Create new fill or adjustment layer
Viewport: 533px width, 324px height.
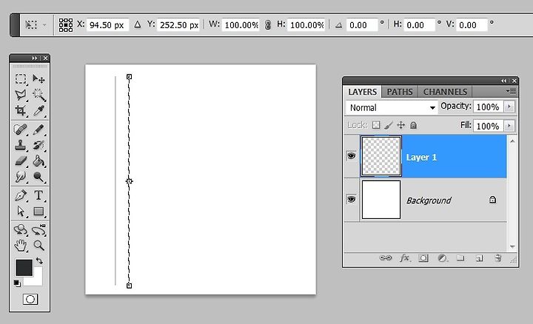click(442, 258)
